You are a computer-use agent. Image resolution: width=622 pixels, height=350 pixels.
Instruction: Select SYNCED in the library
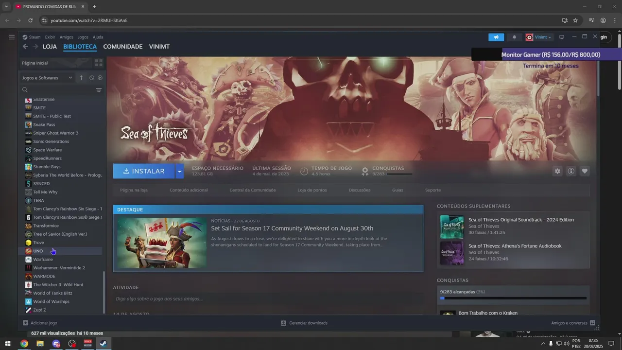64,184
